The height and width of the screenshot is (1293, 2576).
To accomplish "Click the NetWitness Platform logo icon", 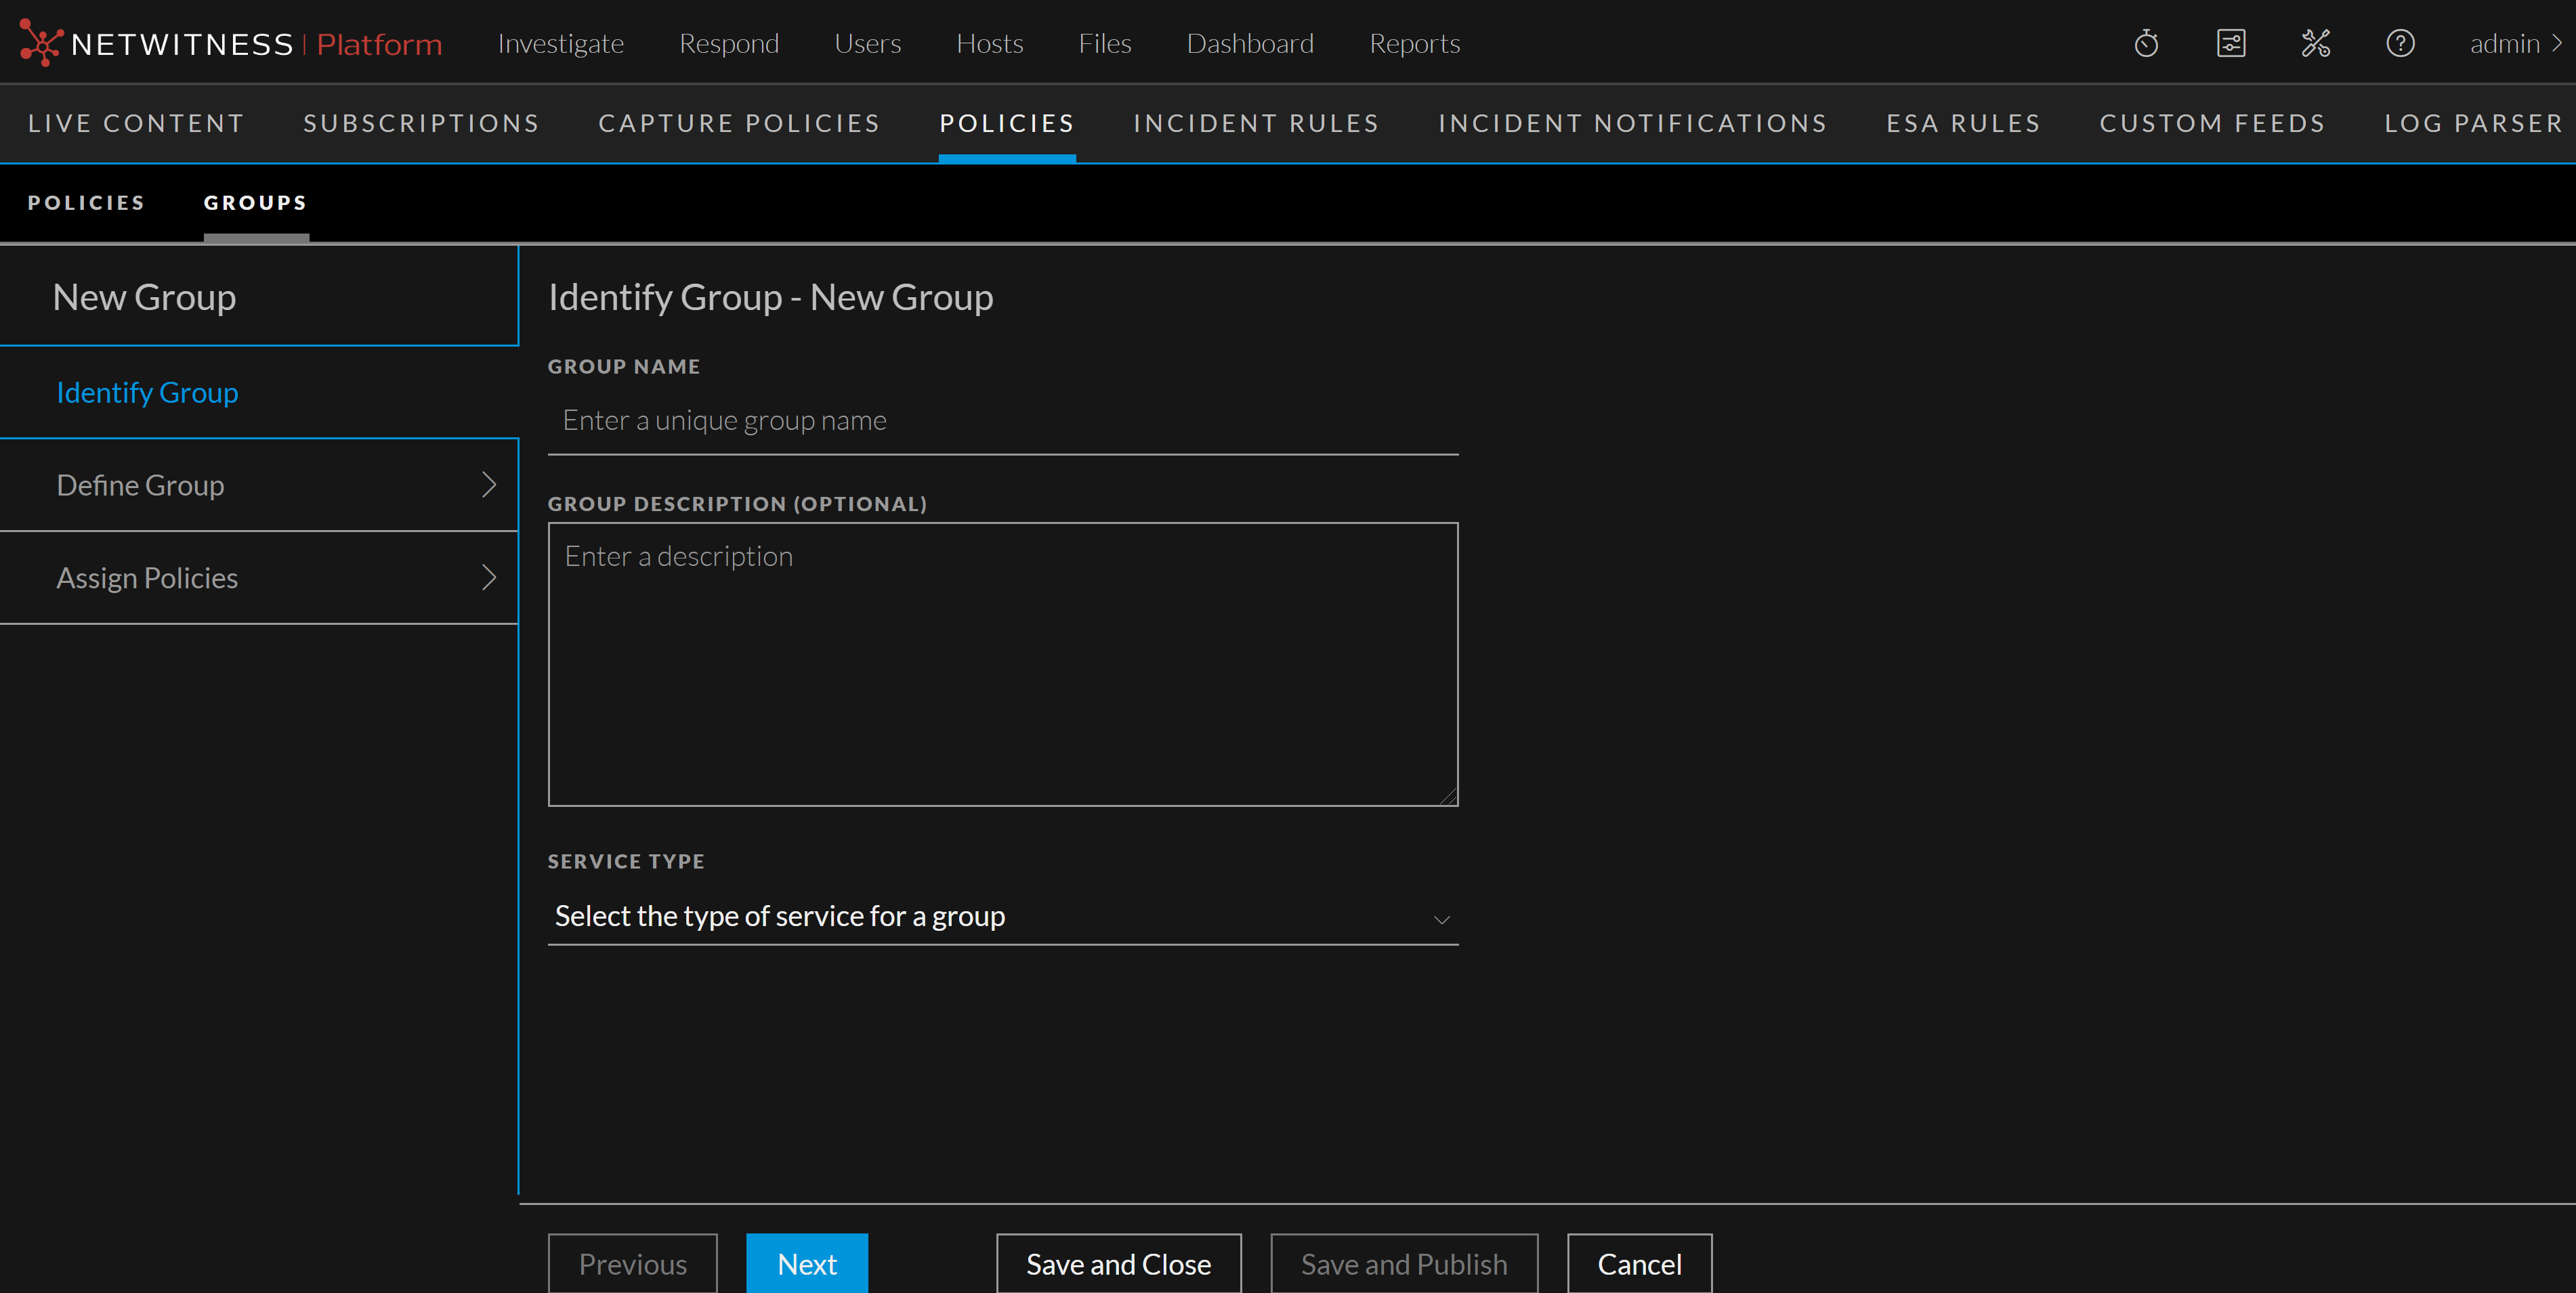I will [41, 43].
